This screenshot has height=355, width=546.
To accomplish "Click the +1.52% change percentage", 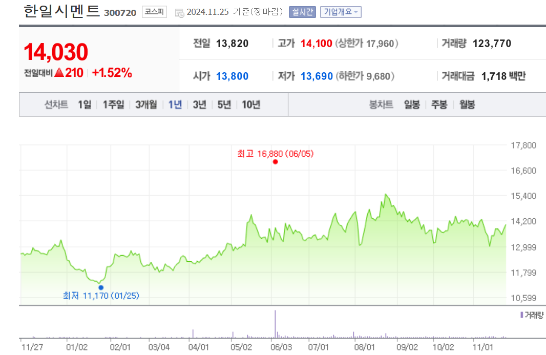I will pos(112,72).
